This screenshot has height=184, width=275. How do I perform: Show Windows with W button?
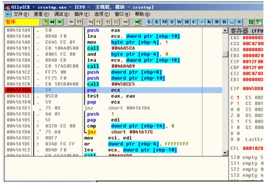[x=179, y=22]
